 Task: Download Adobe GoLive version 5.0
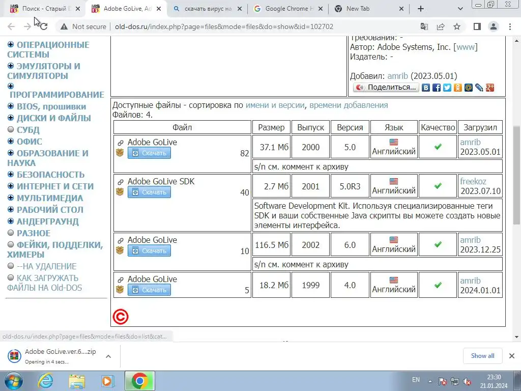[x=149, y=153]
